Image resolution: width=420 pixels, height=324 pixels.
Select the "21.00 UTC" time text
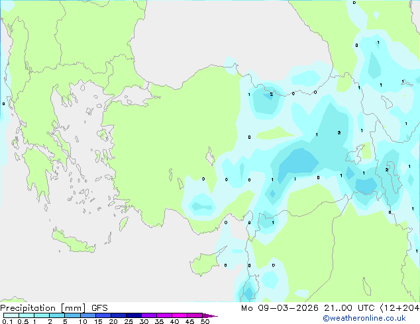coord(349,308)
